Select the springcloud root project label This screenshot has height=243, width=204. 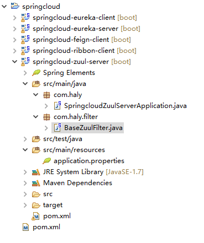(41, 7)
